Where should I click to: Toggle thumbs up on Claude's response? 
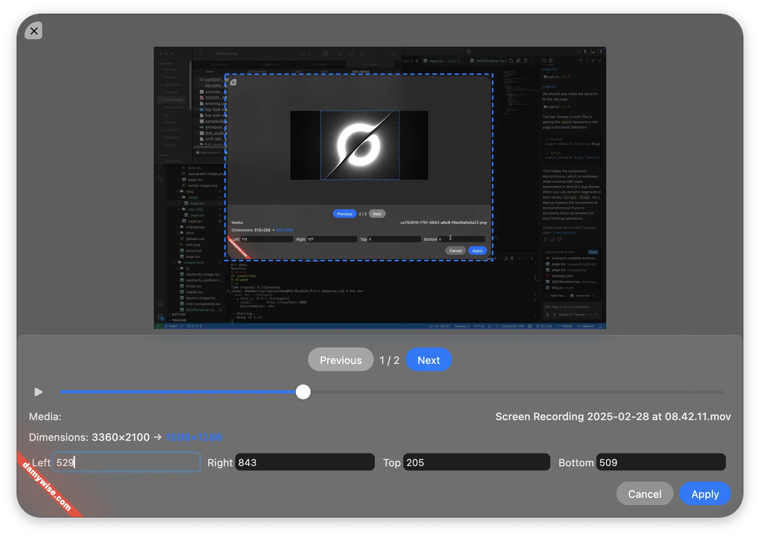[553, 239]
